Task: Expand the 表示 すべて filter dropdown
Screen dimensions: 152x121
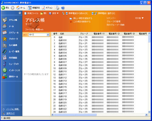Action: point(48,35)
